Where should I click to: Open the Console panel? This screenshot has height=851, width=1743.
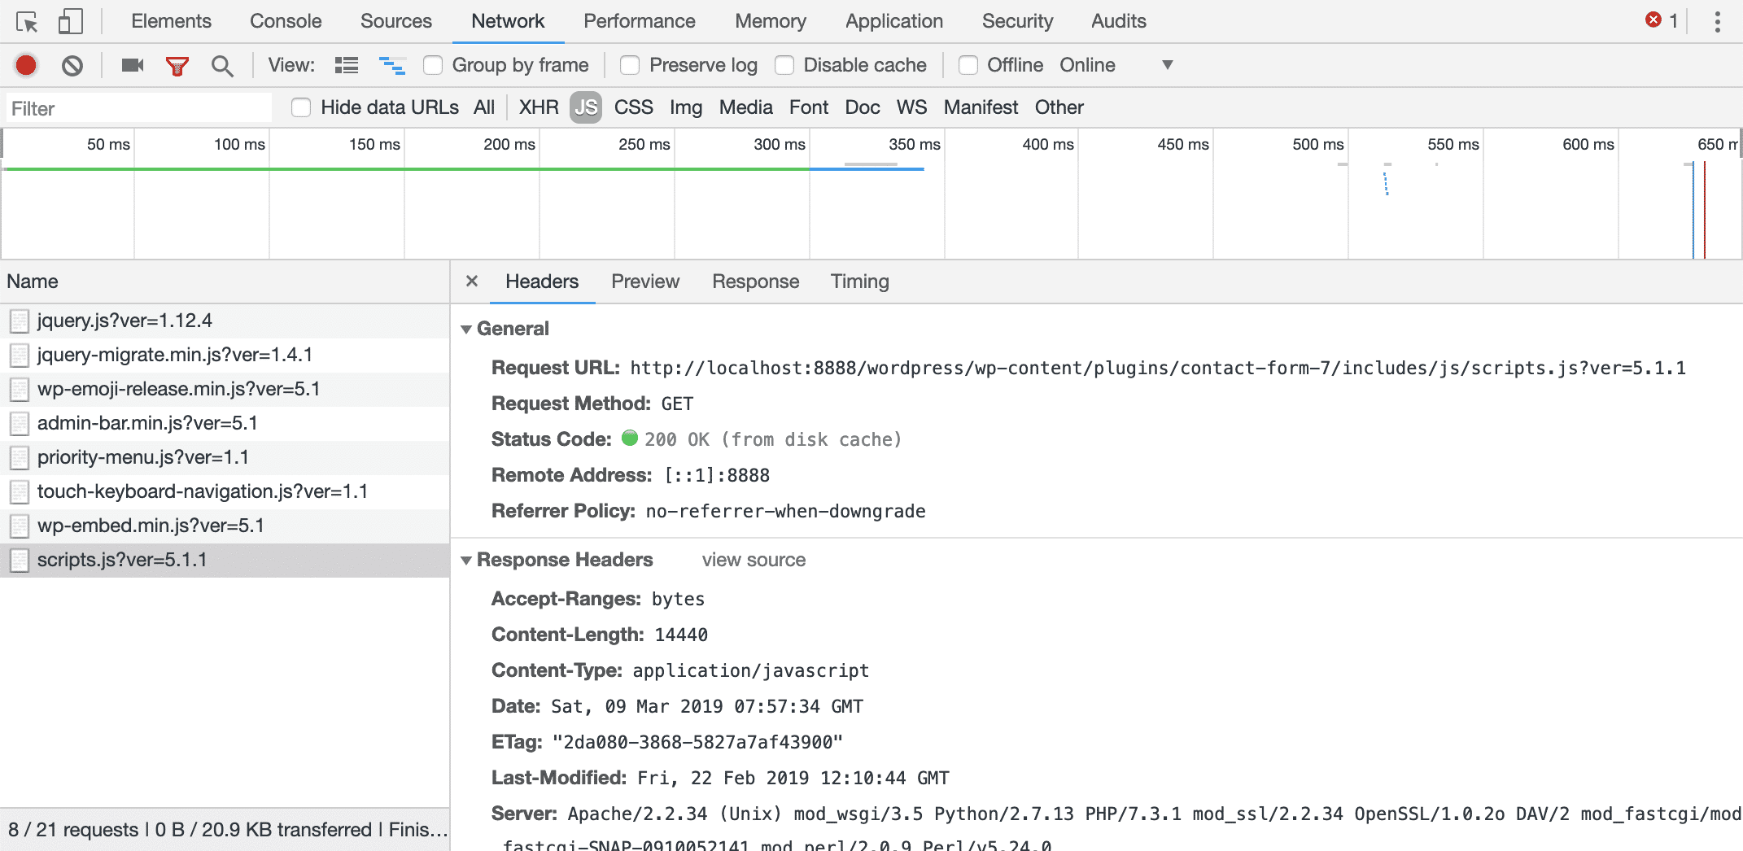pyautogui.click(x=285, y=20)
